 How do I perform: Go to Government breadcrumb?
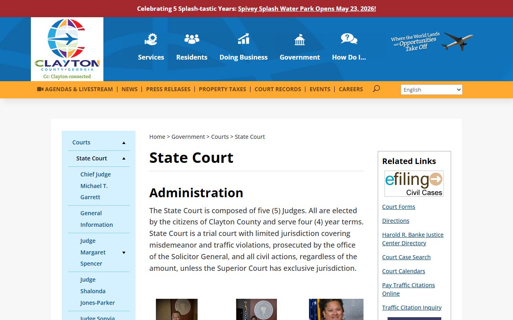(x=188, y=137)
